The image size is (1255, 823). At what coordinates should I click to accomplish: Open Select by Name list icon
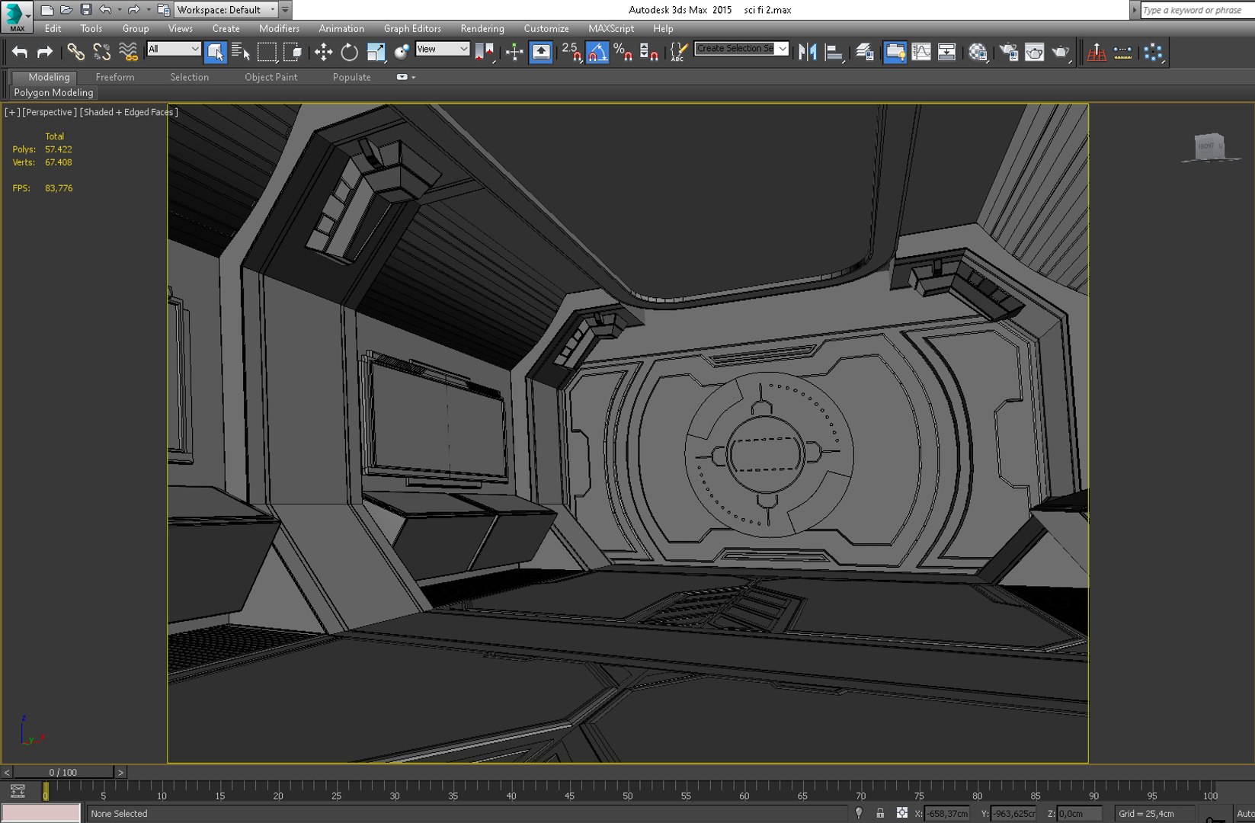tap(241, 52)
